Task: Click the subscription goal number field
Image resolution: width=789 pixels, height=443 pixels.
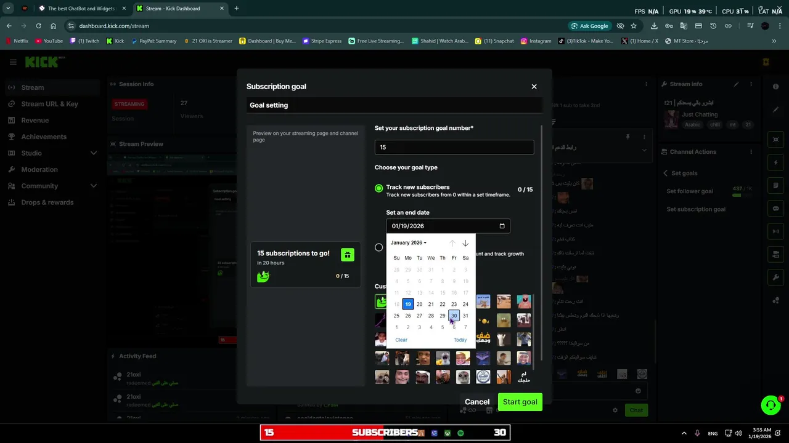Action: [x=454, y=147]
